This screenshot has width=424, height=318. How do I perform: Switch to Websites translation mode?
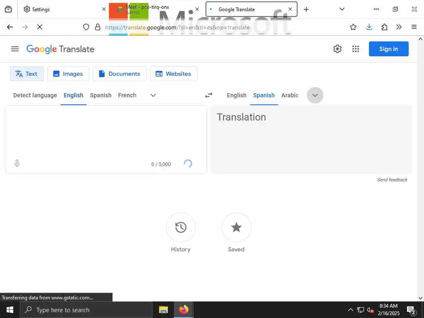pyautogui.click(x=173, y=74)
